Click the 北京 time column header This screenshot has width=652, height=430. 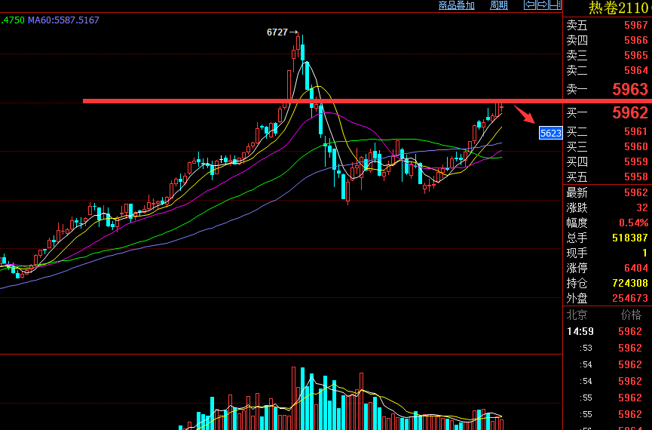tap(577, 315)
